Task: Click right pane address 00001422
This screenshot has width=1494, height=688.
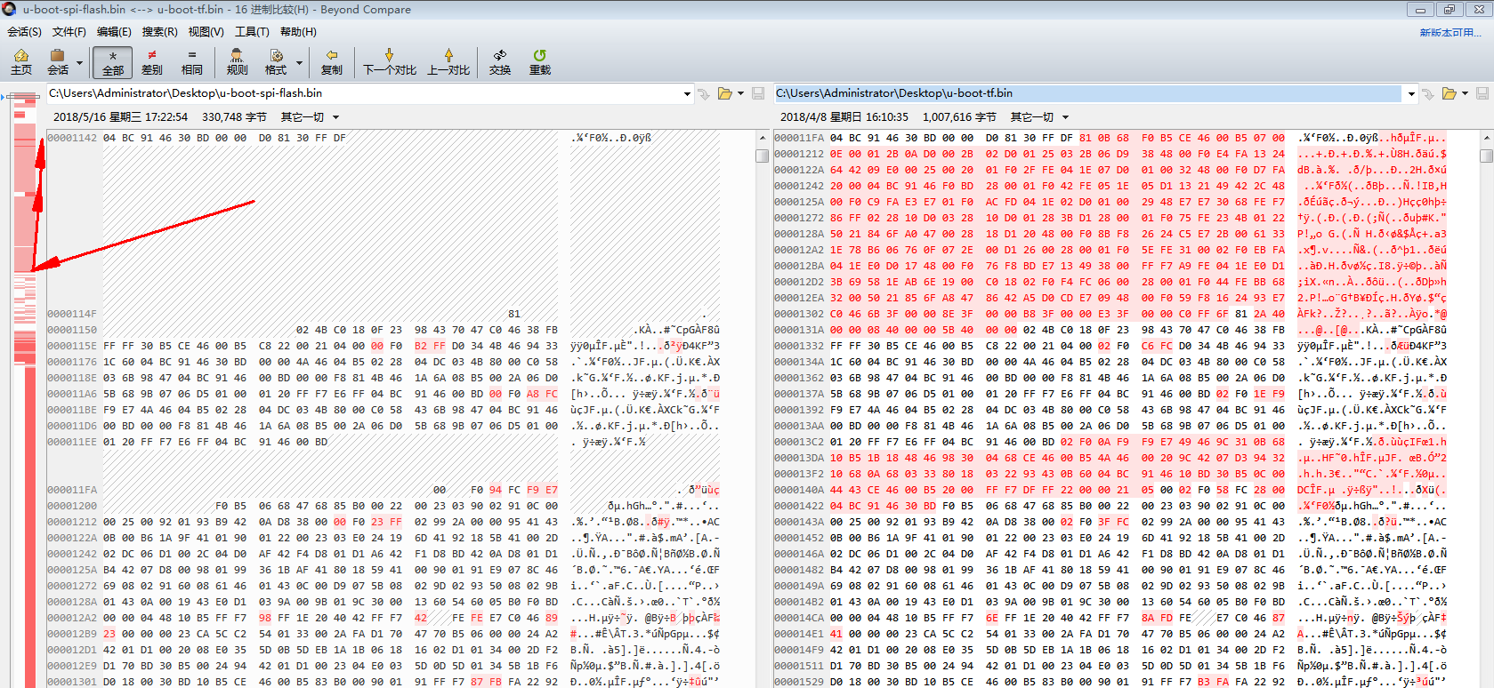Action: pyautogui.click(x=799, y=506)
